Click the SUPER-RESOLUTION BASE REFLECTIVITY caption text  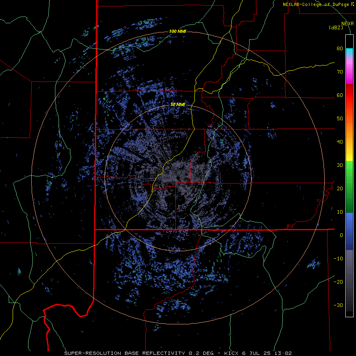pos(125,353)
